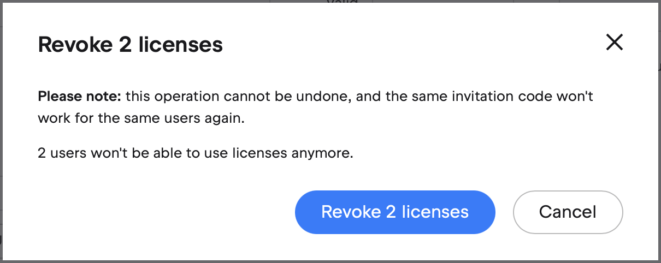Close the Revoke licenses dialog with X
Viewport: 661px width, 263px height.
615,43
